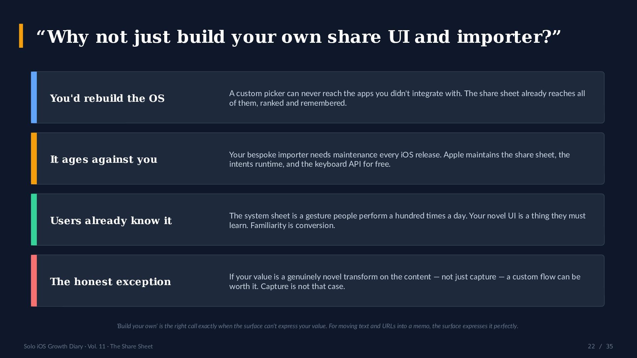Click the orange stripe on second card

tap(34, 158)
